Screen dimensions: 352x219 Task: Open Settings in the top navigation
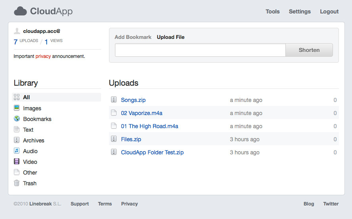pyautogui.click(x=300, y=12)
